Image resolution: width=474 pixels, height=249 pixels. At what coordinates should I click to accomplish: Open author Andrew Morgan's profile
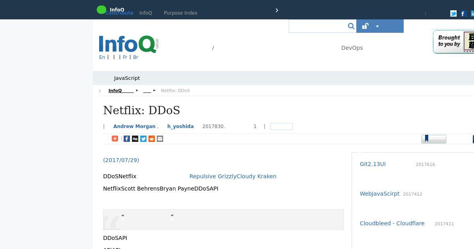pyautogui.click(x=134, y=126)
